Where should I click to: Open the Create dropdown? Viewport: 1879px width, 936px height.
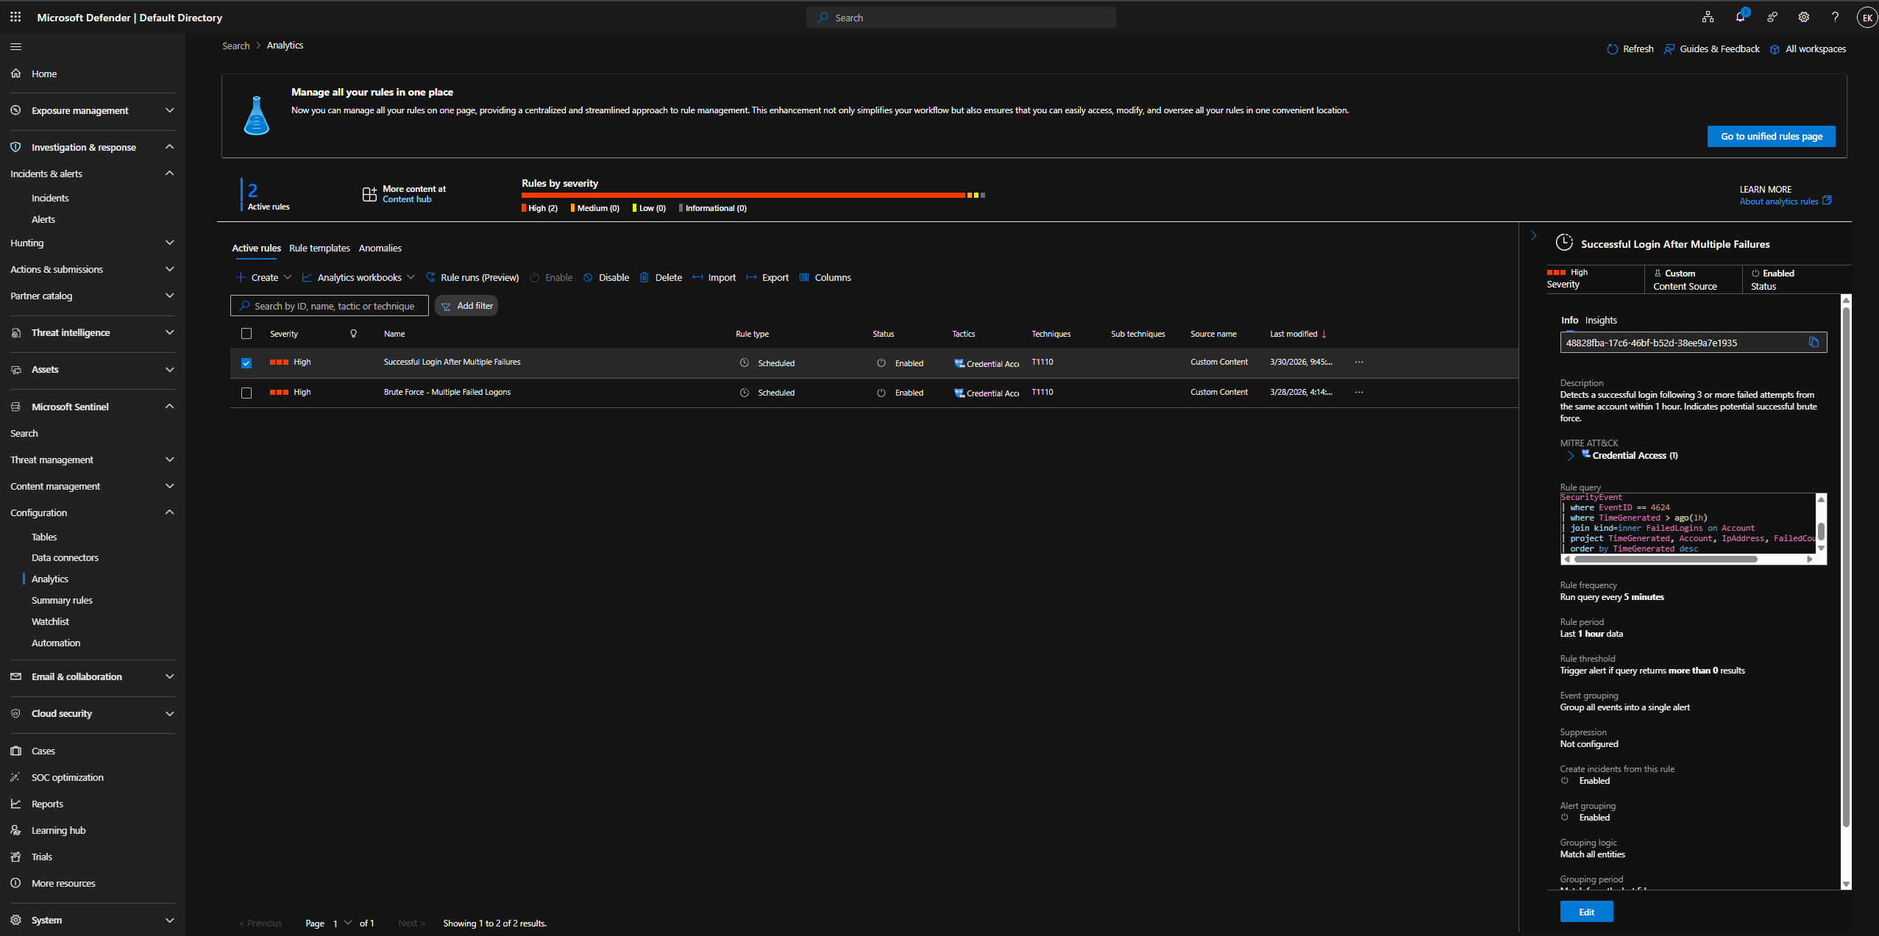tap(263, 277)
